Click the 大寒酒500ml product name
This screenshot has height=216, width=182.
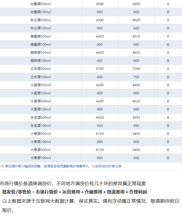[x=41, y=150]
